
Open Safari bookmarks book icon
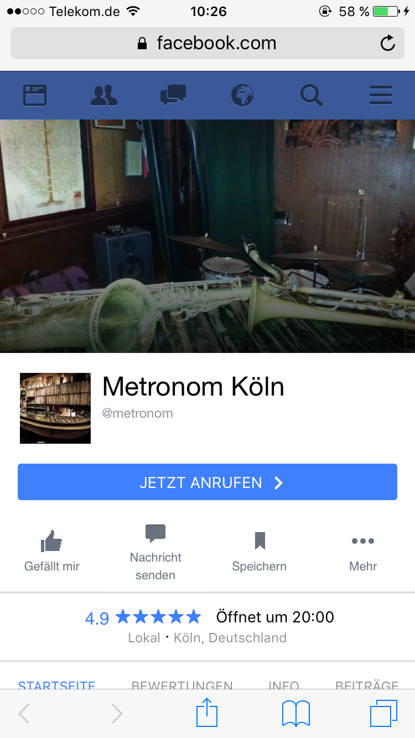coord(296,714)
